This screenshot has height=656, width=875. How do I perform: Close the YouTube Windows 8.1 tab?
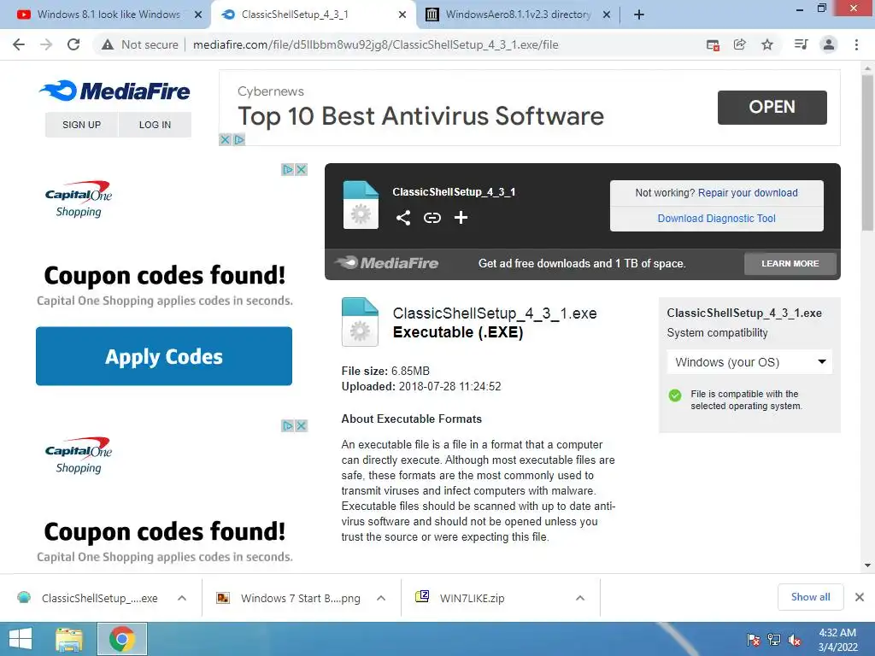point(198,15)
